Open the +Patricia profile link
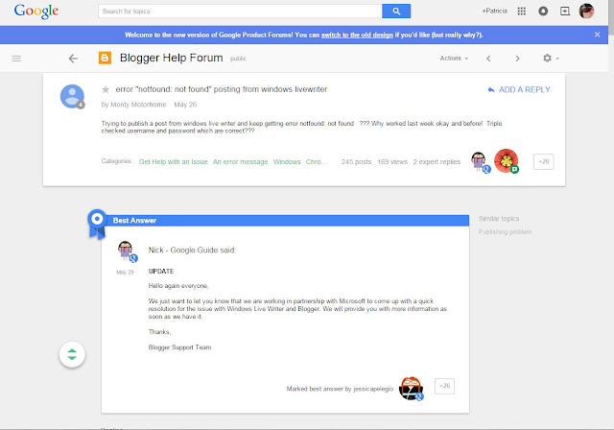This screenshot has height=430, width=614. pos(495,11)
